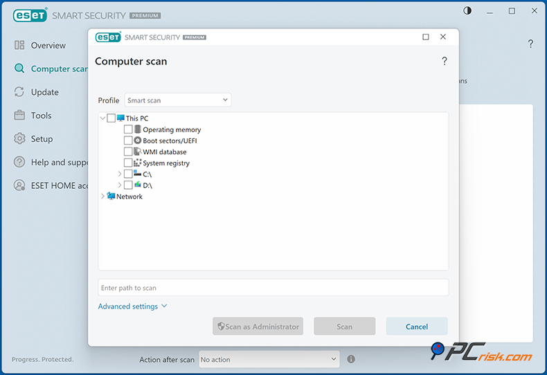
Task: Click the Network computers icon
Action: [111, 196]
